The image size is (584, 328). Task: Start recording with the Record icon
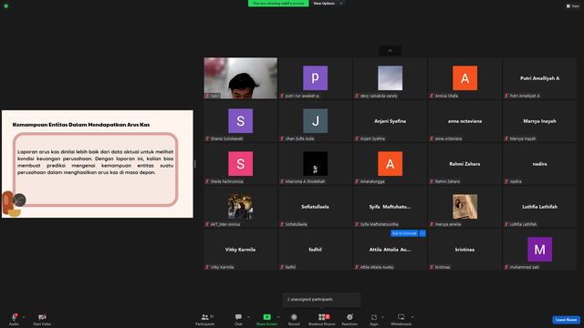pyautogui.click(x=294, y=317)
